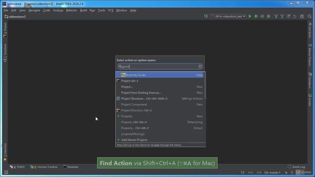Open the Navigate menu

tap(34, 10)
